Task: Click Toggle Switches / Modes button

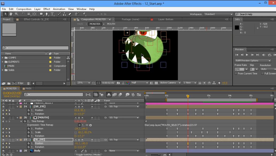Action: click(x=88, y=155)
